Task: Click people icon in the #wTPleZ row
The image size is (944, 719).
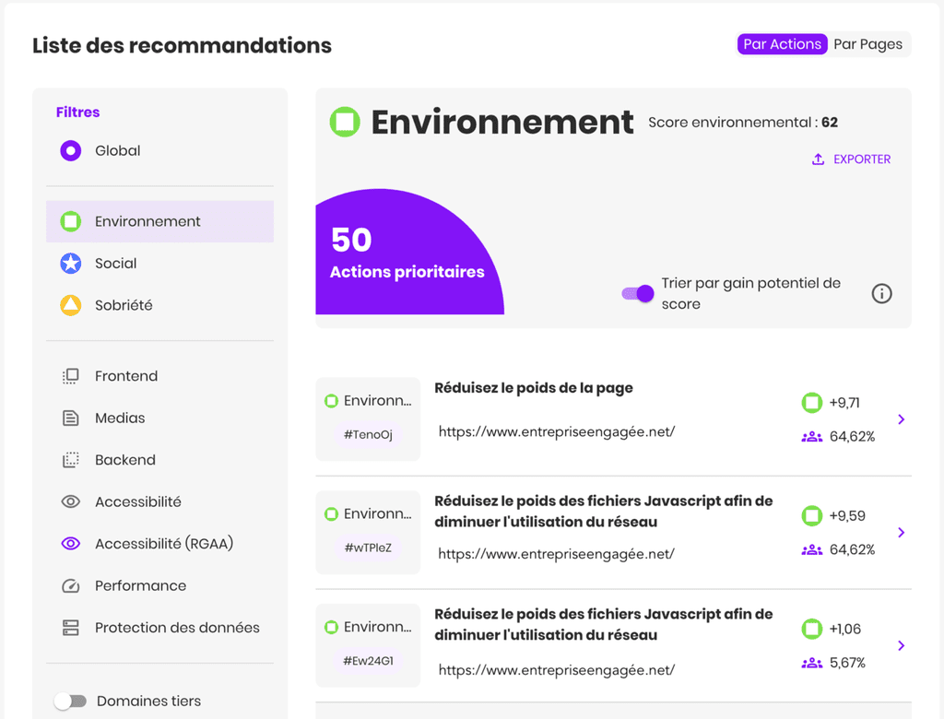Action: click(x=811, y=549)
